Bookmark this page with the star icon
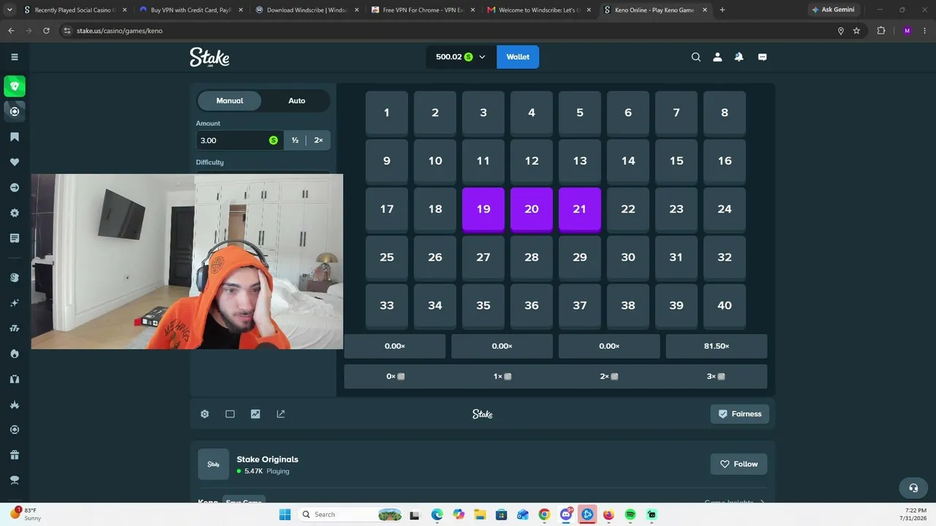 click(856, 31)
